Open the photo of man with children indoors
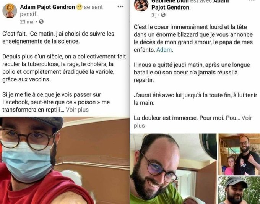The image size is (260, 204). coord(239,154)
